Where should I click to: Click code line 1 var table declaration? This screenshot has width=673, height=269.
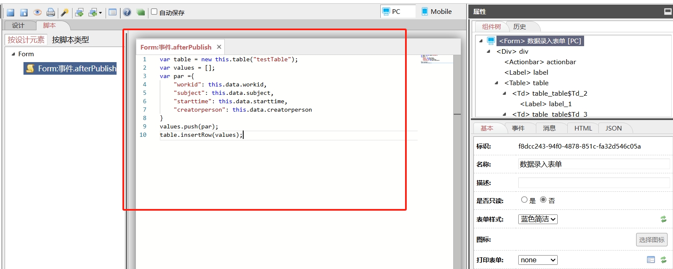(229, 59)
